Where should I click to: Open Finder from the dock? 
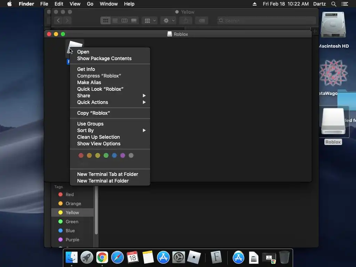72,258
